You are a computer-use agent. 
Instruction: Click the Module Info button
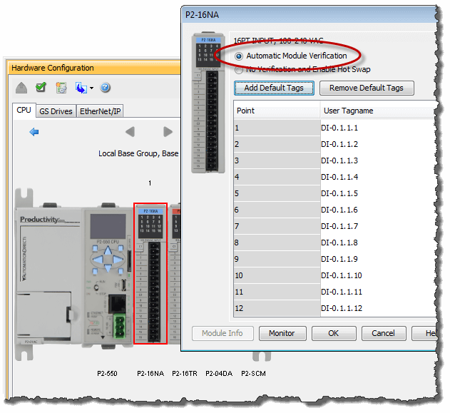[223, 334]
